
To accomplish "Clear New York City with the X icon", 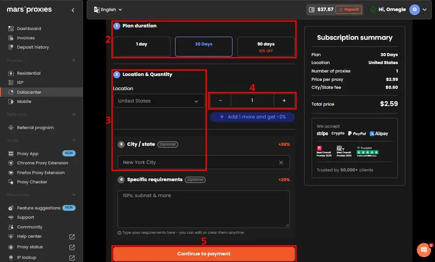I will click(281, 163).
